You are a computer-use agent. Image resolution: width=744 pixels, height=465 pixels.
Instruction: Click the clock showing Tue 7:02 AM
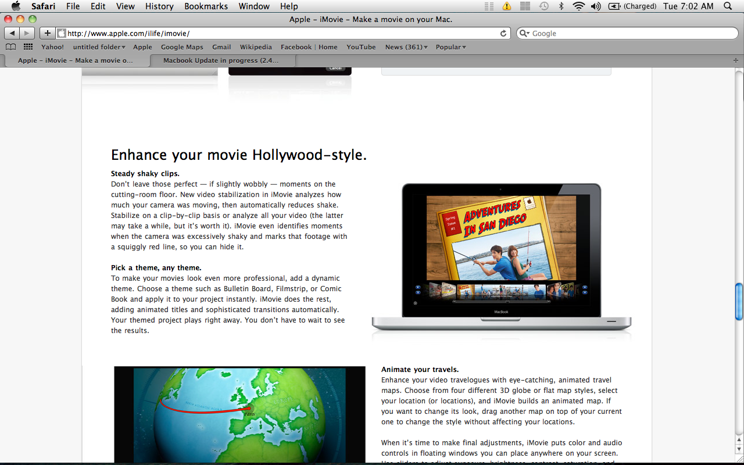[x=688, y=6]
